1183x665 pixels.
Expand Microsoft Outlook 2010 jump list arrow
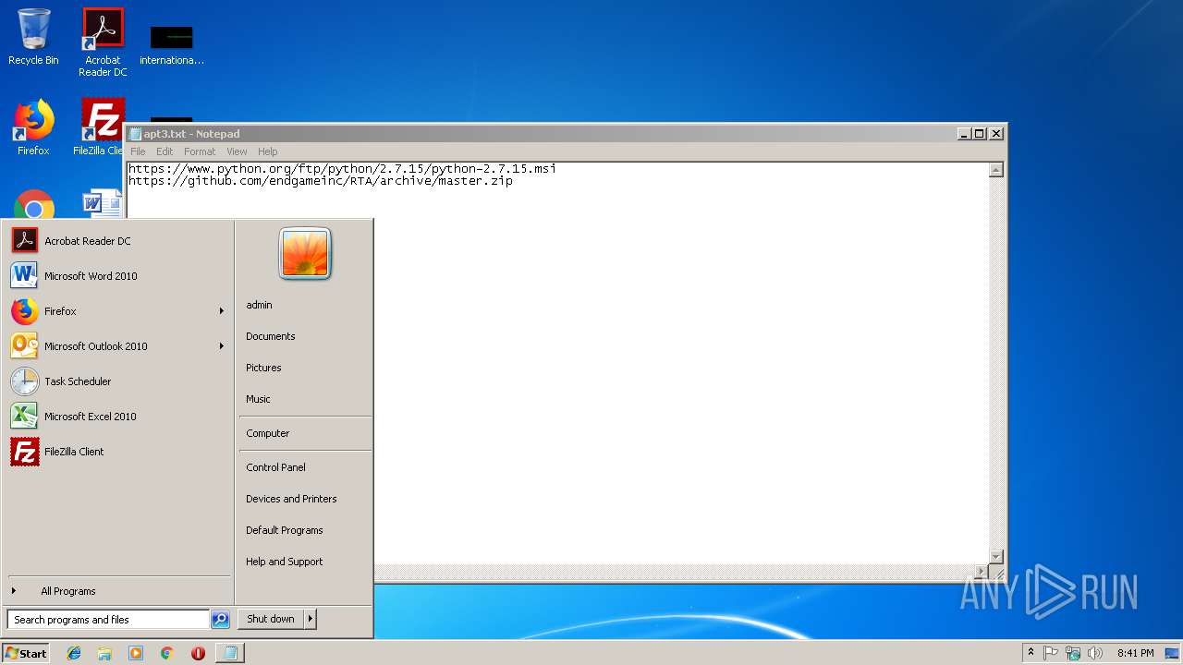tap(222, 346)
